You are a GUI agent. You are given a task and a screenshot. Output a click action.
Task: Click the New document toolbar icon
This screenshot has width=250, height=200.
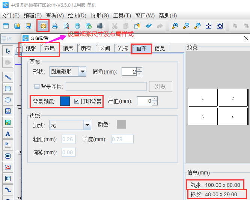coord(6,26)
